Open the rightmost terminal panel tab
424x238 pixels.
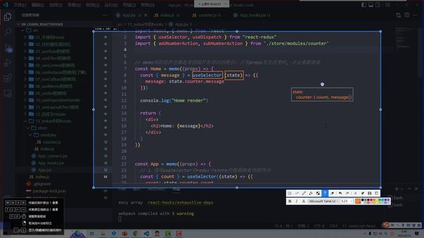pyautogui.click(x=177, y=189)
